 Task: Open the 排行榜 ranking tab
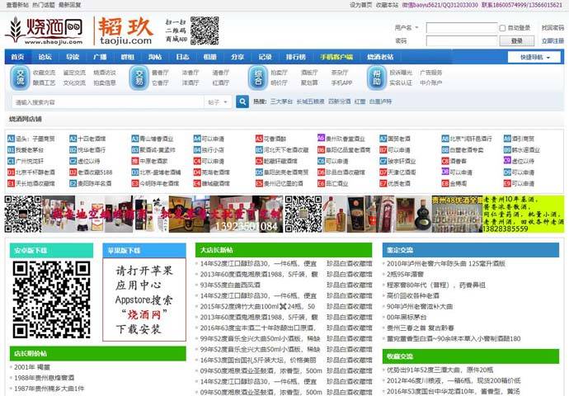[296, 57]
